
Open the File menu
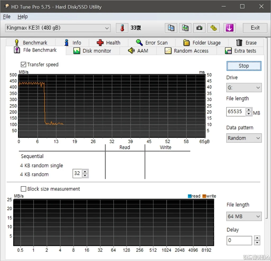[7, 17]
